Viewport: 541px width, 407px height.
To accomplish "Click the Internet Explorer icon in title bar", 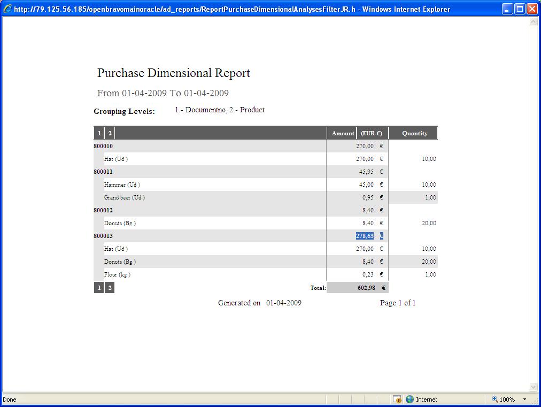I will coord(7,9).
